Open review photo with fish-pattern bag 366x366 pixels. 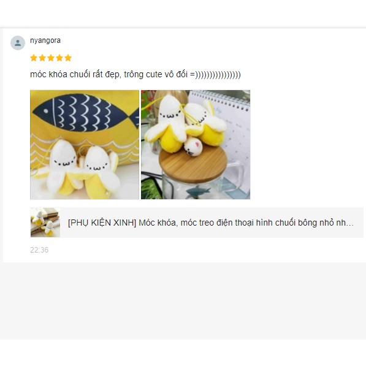(x=85, y=145)
